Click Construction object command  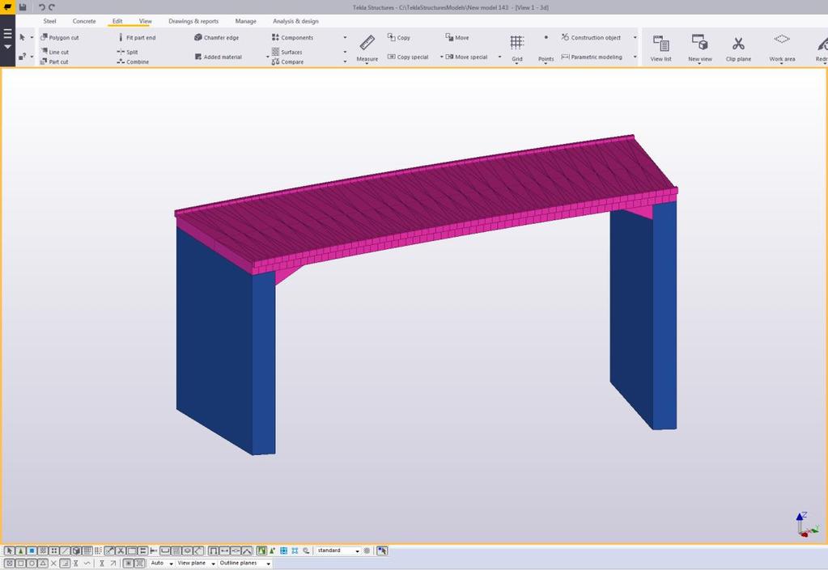[x=591, y=37]
